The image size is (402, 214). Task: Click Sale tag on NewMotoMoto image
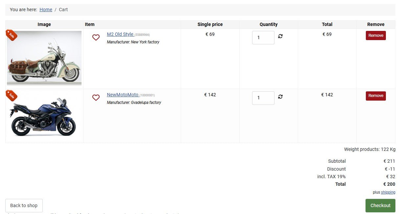pos(12,96)
